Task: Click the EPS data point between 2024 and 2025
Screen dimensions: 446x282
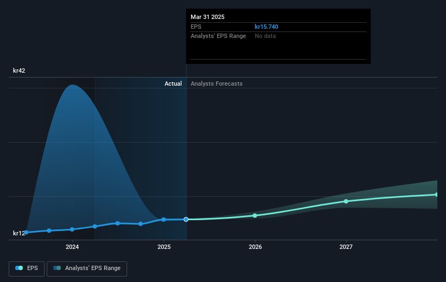Action: click(x=117, y=223)
